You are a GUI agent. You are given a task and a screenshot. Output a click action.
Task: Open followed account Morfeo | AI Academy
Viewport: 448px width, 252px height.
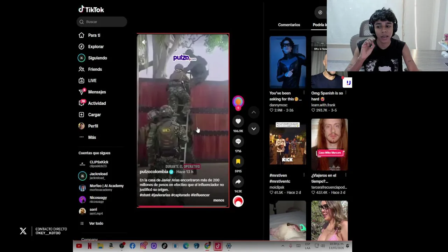click(x=101, y=188)
